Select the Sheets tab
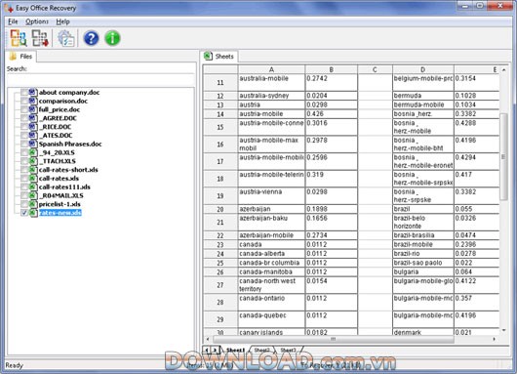Viewport: 517px width, 374px height. coord(219,56)
